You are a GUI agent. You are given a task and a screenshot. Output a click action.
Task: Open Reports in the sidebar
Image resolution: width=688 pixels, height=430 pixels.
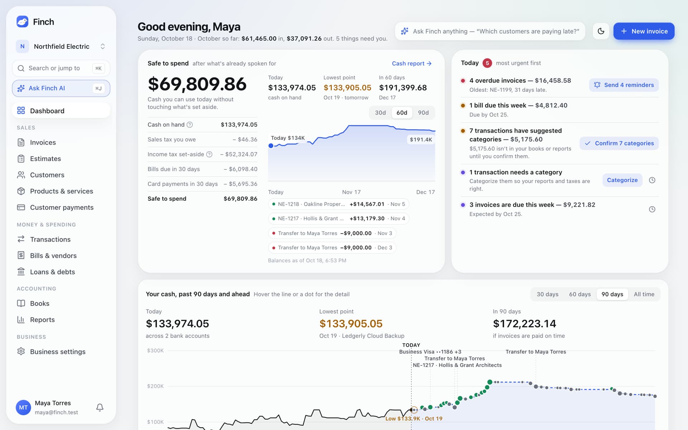[61, 320]
